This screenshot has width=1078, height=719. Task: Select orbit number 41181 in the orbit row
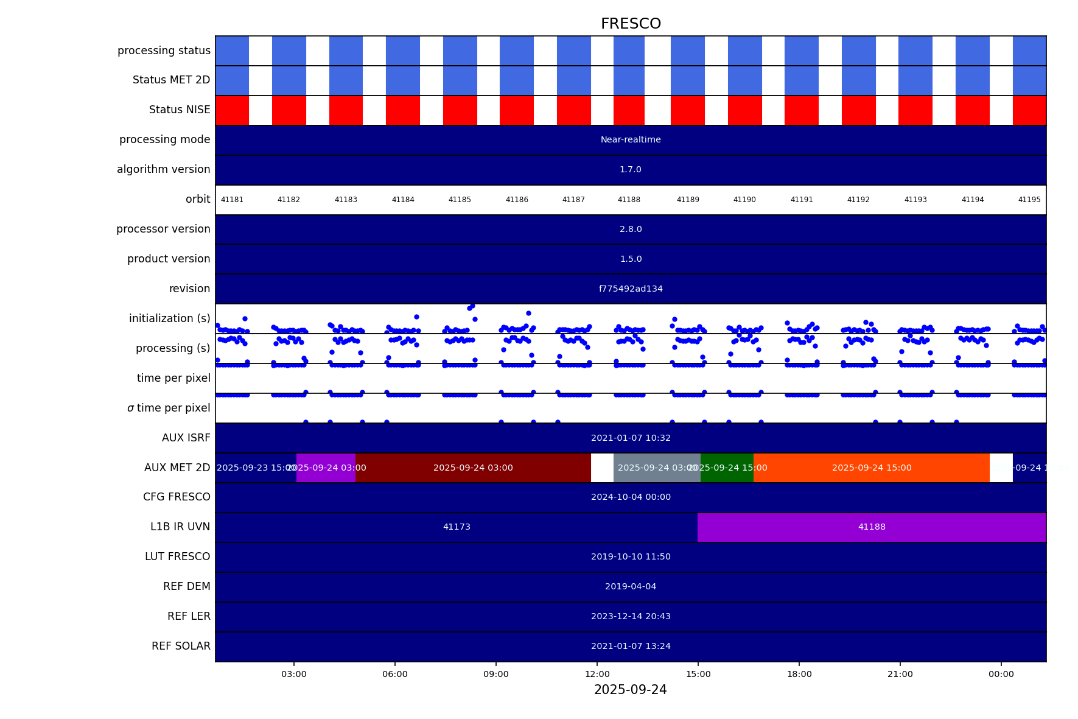(232, 200)
